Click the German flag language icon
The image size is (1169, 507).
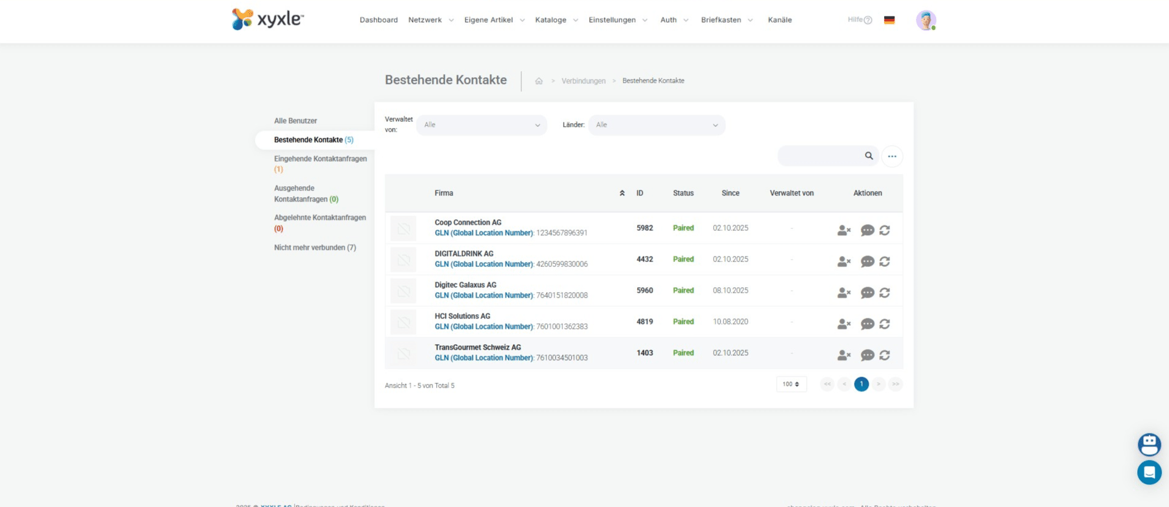click(889, 20)
